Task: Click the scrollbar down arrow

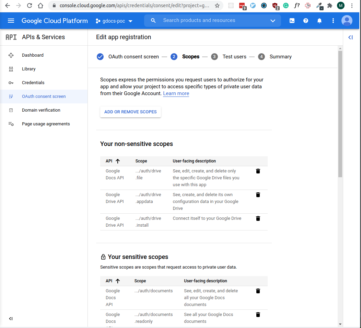Action: [x=340, y=324]
